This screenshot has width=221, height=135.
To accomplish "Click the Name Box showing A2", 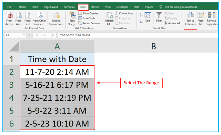I will (x=13, y=35).
